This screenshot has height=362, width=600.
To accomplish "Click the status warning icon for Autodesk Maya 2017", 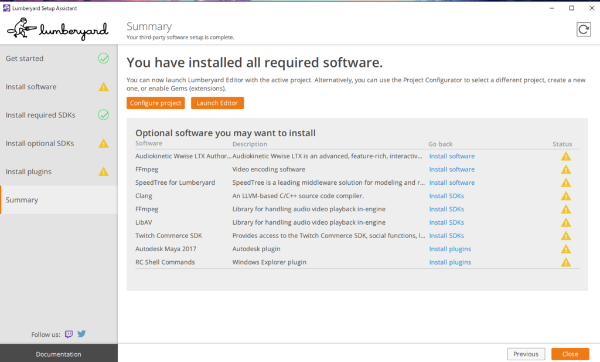I will click(x=566, y=249).
